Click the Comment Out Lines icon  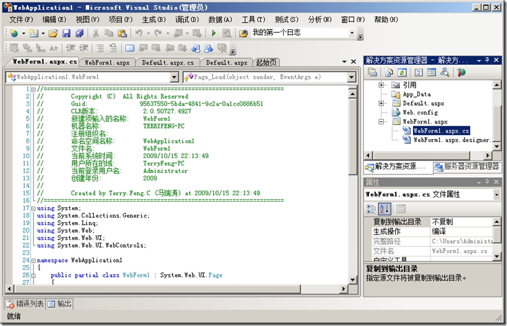click(100, 49)
